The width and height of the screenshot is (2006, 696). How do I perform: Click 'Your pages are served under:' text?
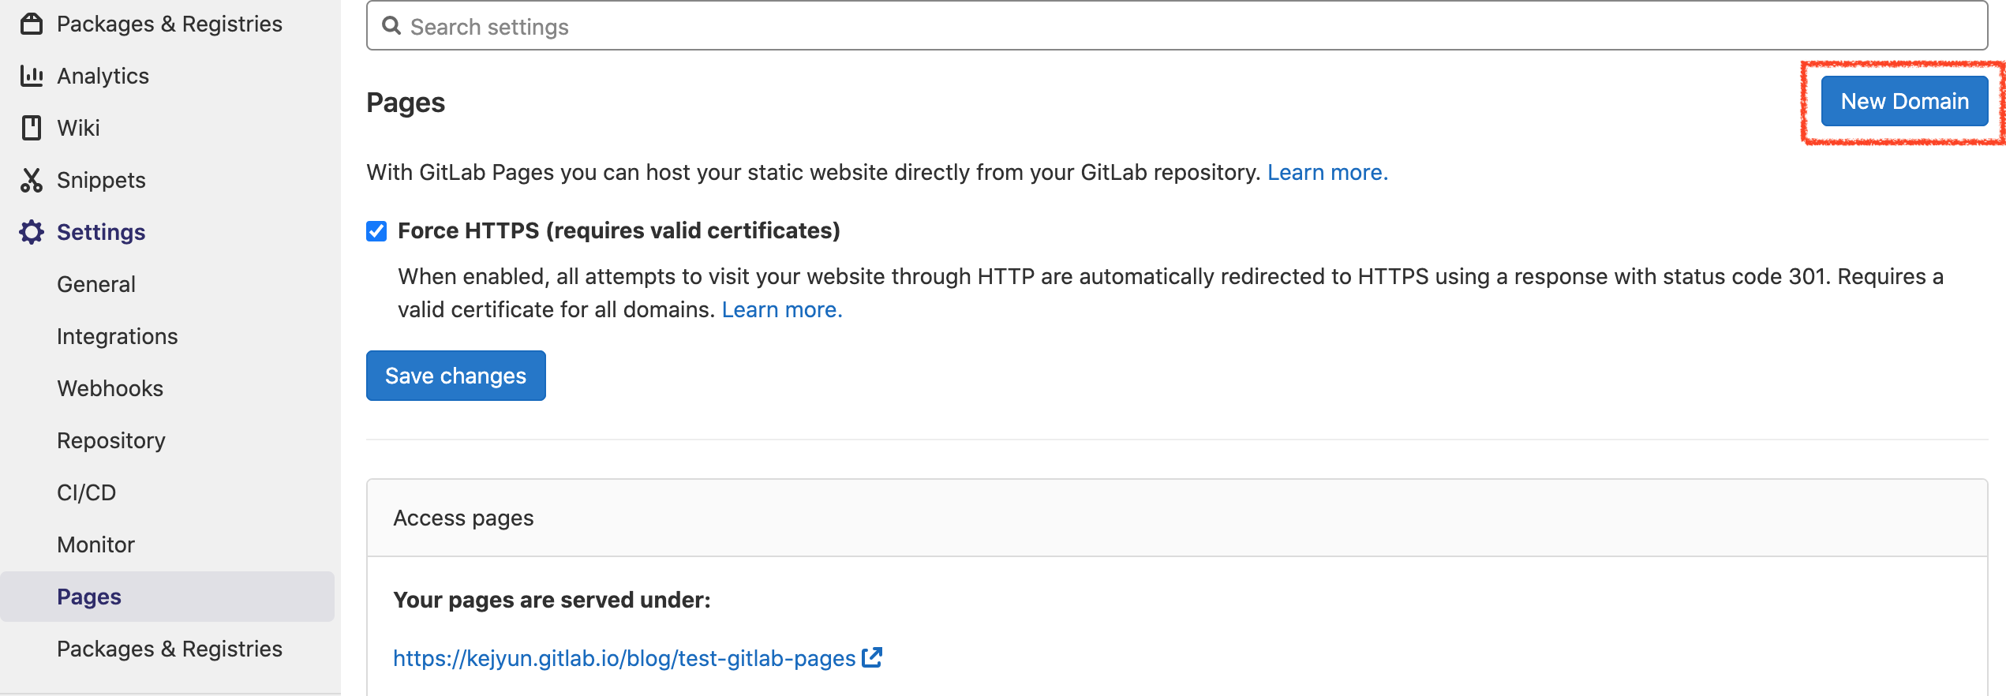tap(552, 600)
